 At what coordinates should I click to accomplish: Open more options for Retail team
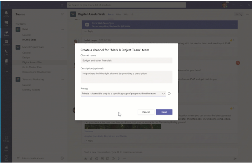(62, 29)
